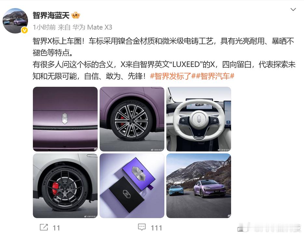Open the post options chevron menu
This screenshot has width=304, height=235.
pyautogui.click(x=293, y=9)
